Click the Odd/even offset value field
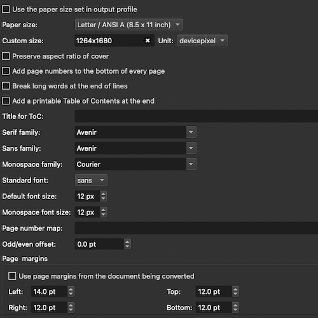The height and width of the screenshot is (318, 318). (x=99, y=244)
